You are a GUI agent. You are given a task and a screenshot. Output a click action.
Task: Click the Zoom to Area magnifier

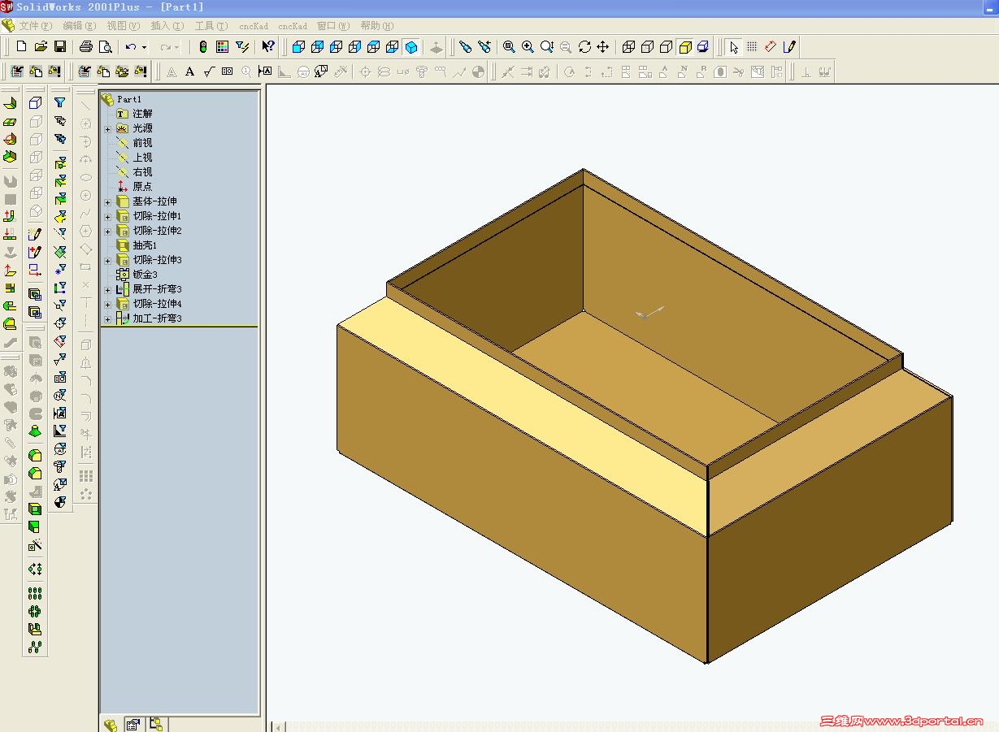pos(528,47)
